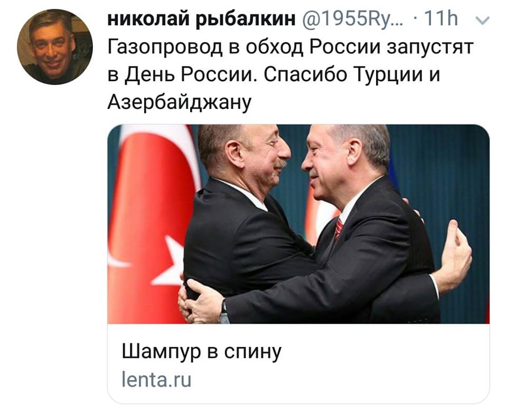Click the wristwatch in the card image

(223, 312)
